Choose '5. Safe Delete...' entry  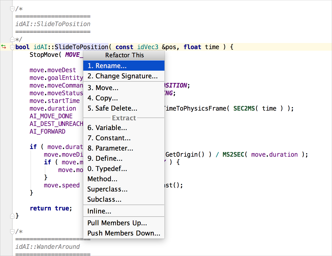click(x=124, y=108)
